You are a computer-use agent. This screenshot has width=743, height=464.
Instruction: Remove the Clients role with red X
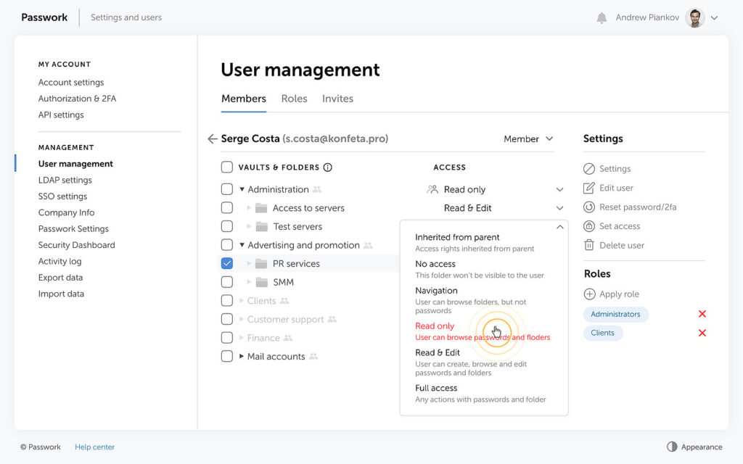[702, 333]
